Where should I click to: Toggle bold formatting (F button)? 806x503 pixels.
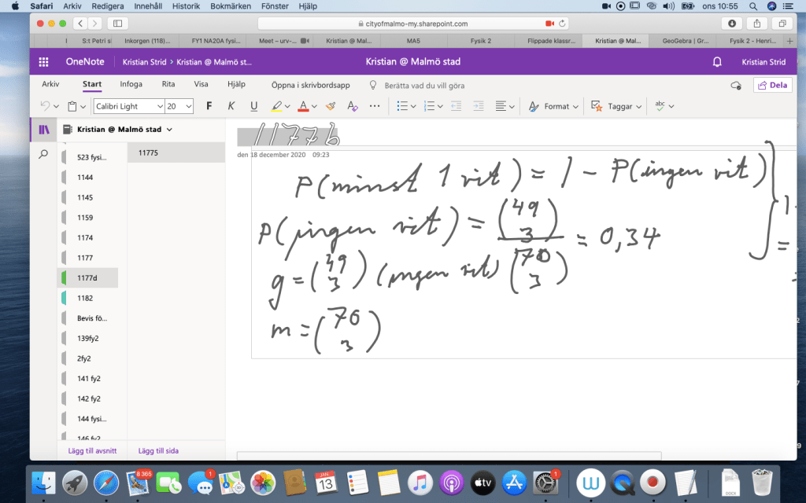pyautogui.click(x=209, y=106)
